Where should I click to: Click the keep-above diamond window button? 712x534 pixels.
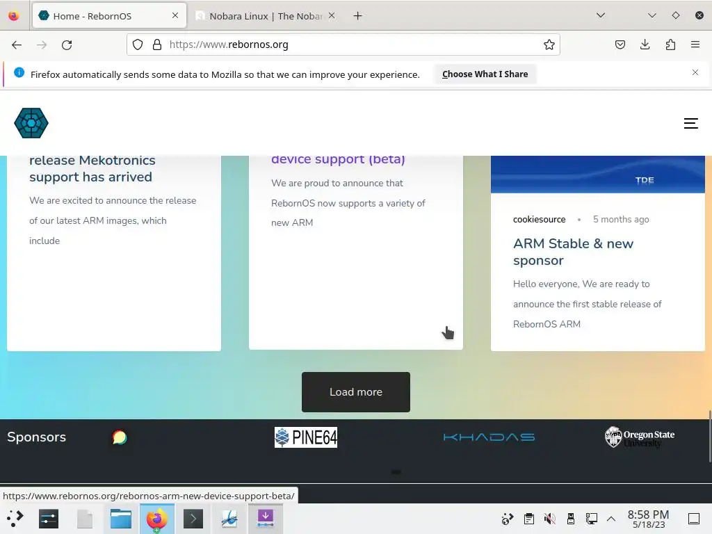pos(676,15)
